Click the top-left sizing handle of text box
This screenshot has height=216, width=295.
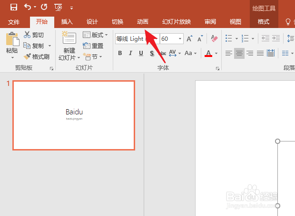277,141
